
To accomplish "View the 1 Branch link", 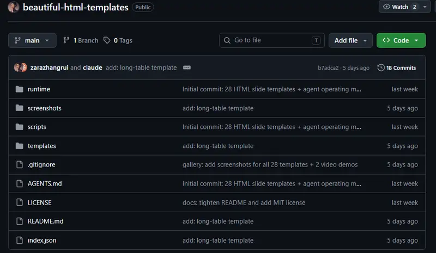I will (x=81, y=41).
